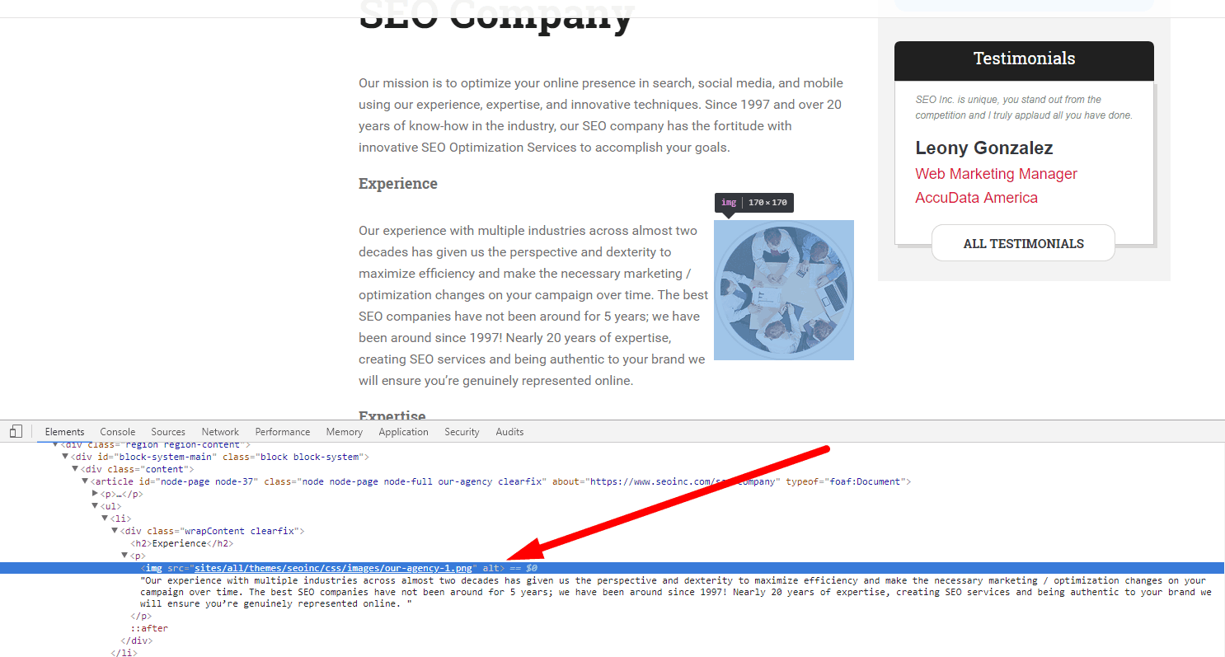Switch to the Sources tab
1225x657 pixels.
[x=168, y=432]
